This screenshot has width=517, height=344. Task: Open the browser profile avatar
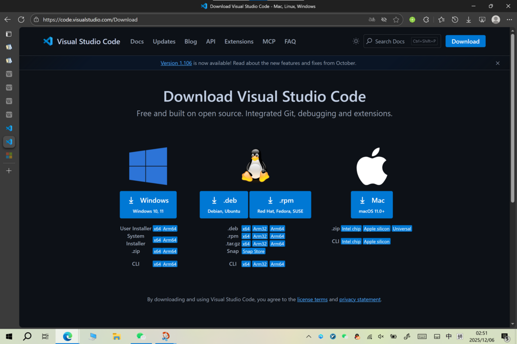pyautogui.click(x=495, y=19)
